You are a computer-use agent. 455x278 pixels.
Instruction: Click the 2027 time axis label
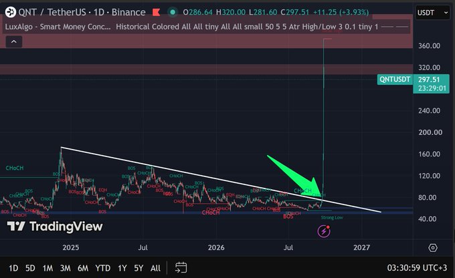pyautogui.click(x=361, y=247)
